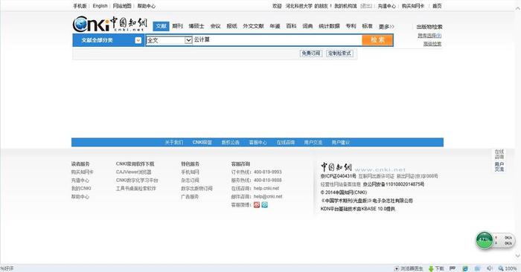Image resolution: width=521 pixels, height=272 pixels.
Task: Select the 报纸 tab
Action: pyautogui.click(x=231, y=26)
